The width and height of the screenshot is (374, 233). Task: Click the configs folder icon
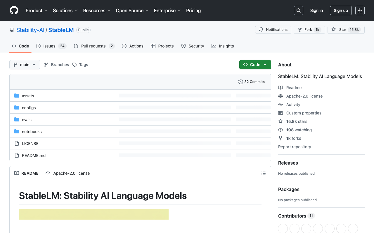[x=17, y=108]
